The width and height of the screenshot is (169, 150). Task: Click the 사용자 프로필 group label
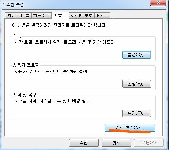pos(26,65)
